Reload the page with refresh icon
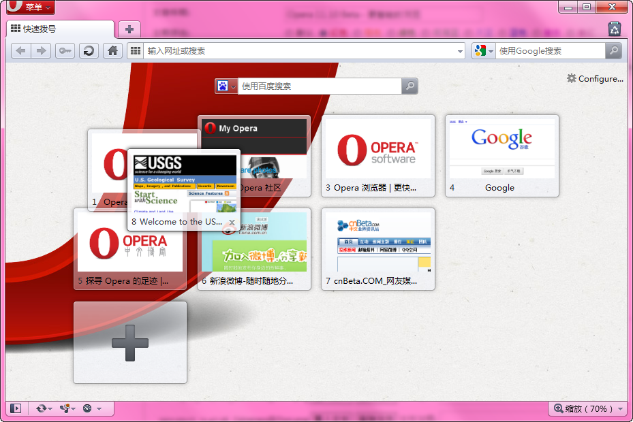 click(x=89, y=51)
